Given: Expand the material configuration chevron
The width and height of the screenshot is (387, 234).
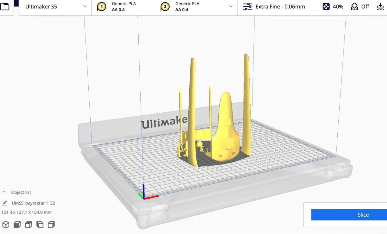Looking at the screenshot, I should [231, 6].
